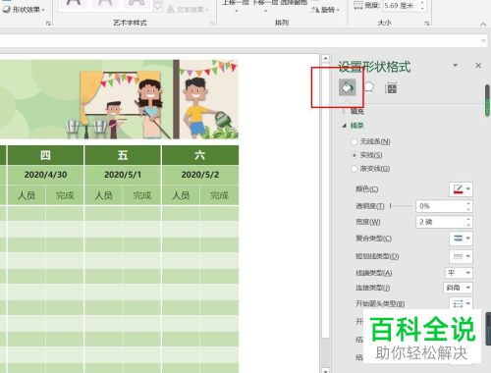This screenshot has width=491, height=373.
Task: Increase the transparency value with the stepper
Action: tap(468, 203)
